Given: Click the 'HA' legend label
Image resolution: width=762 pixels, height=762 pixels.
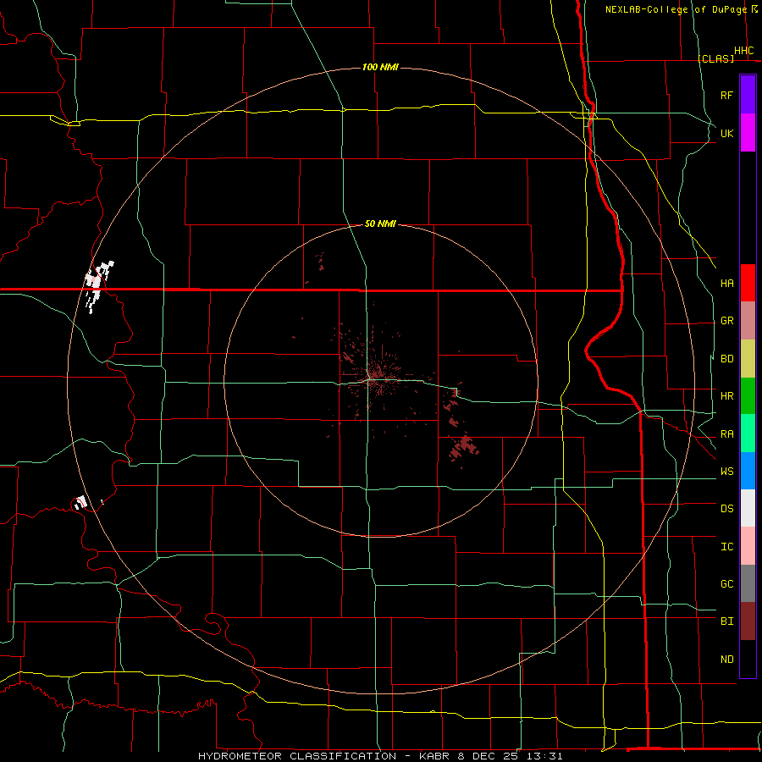Looking at the screenshot, I should [x=726, y=283].
